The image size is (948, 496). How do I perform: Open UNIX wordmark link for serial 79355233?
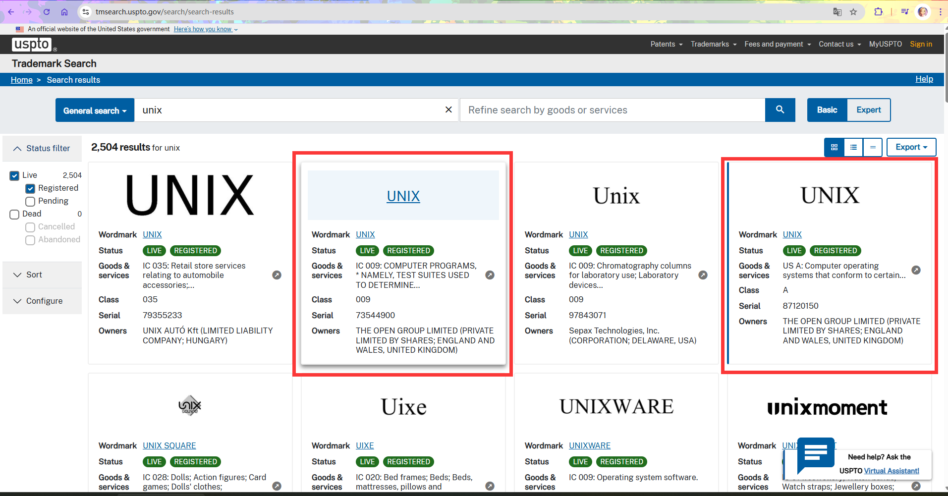click(x=152, y=234)
